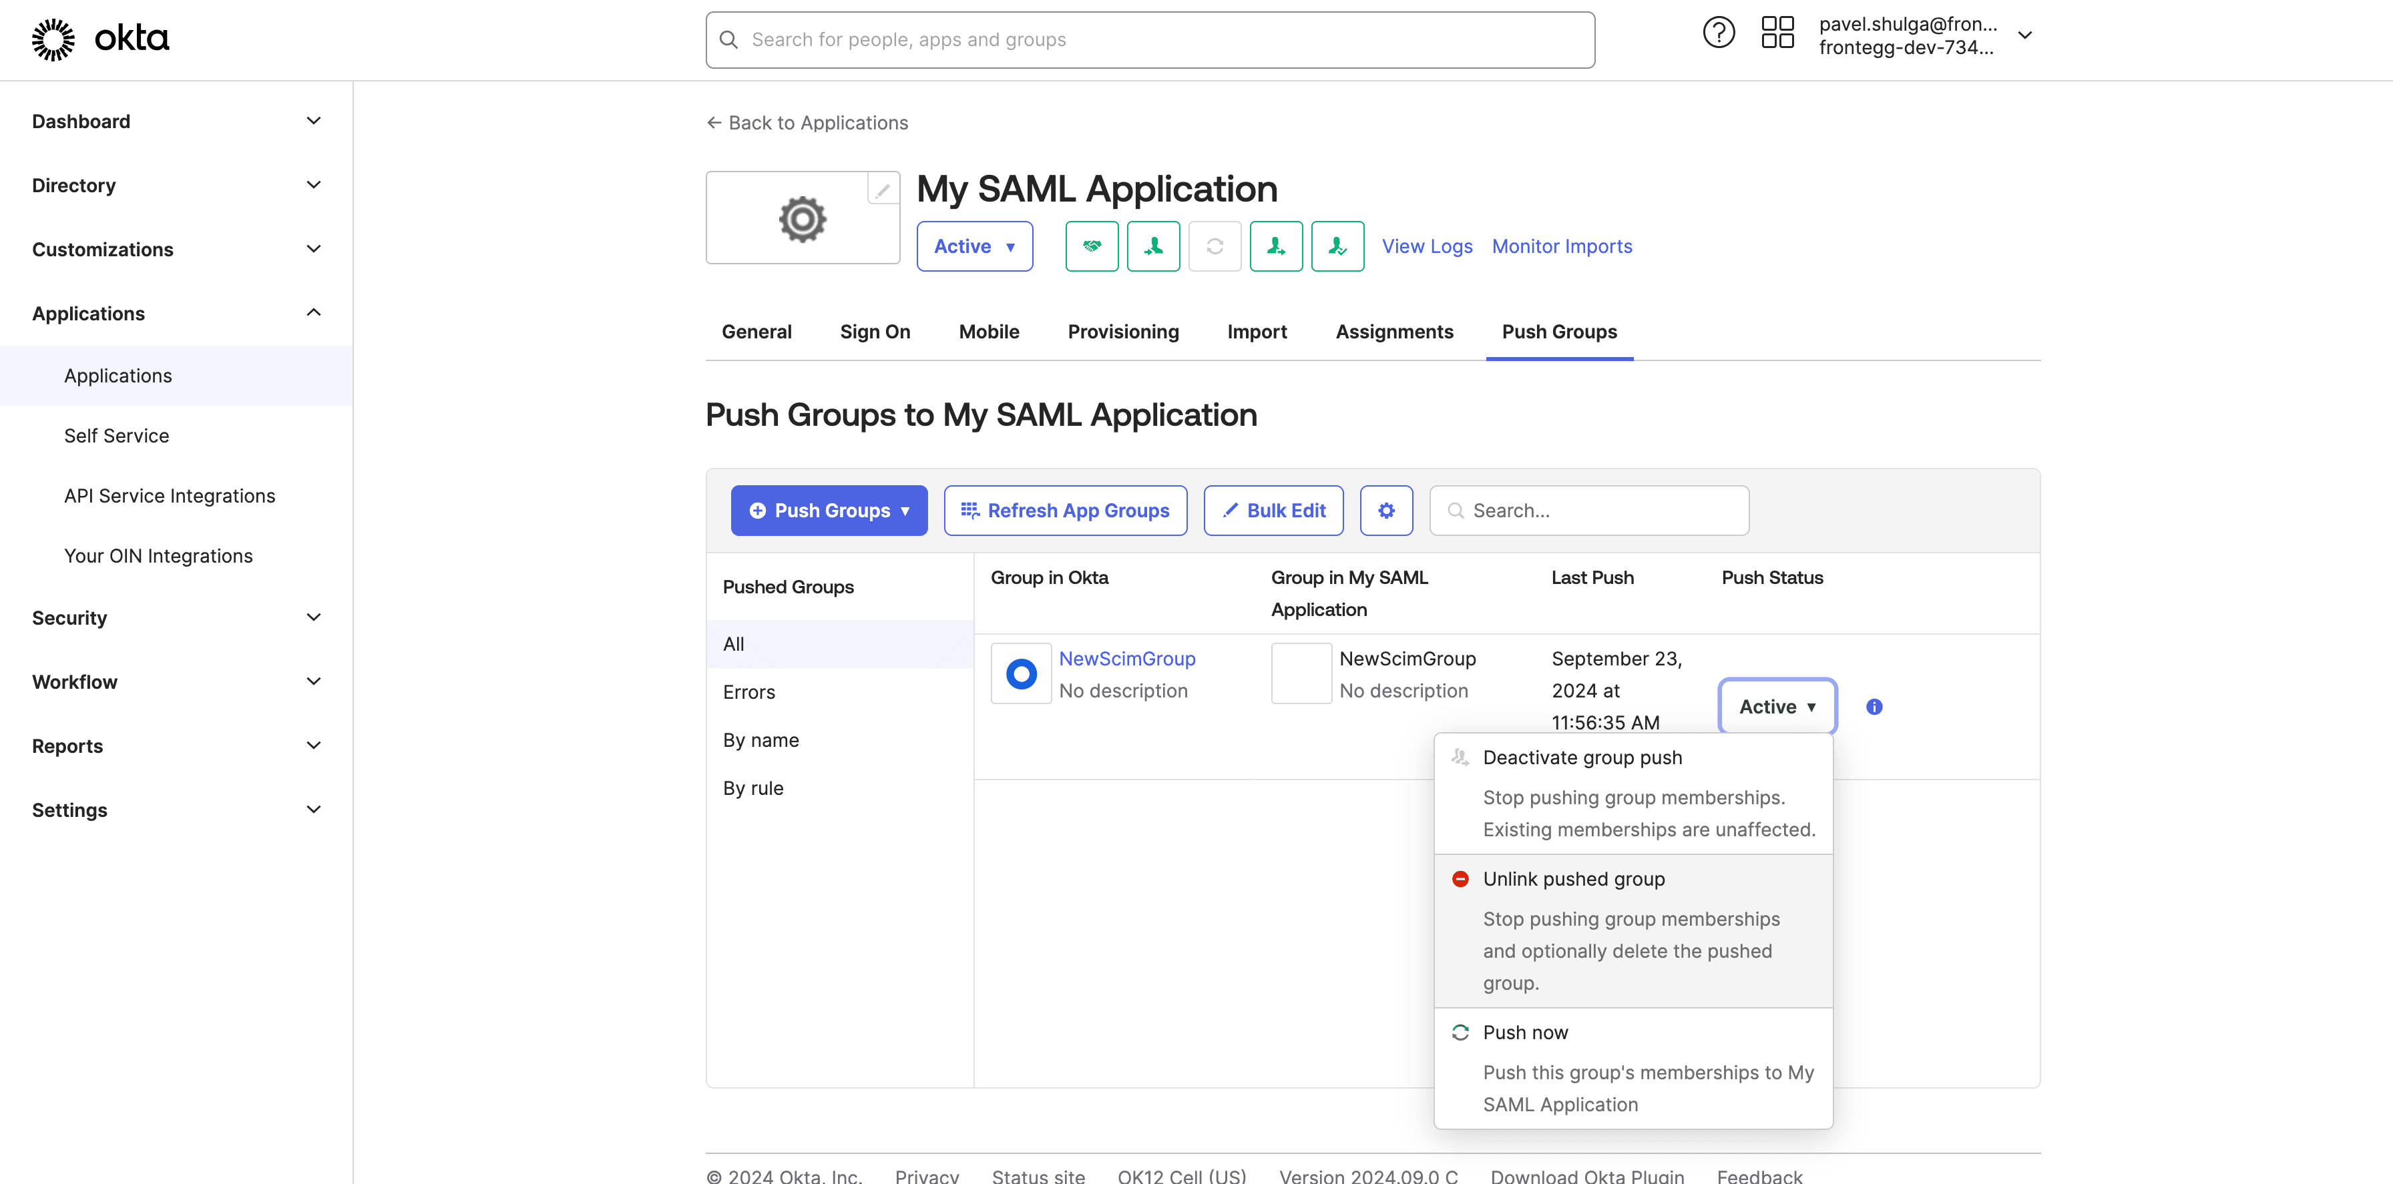
Task: Open the application Active status dropdown
Action: coord(973,246)
